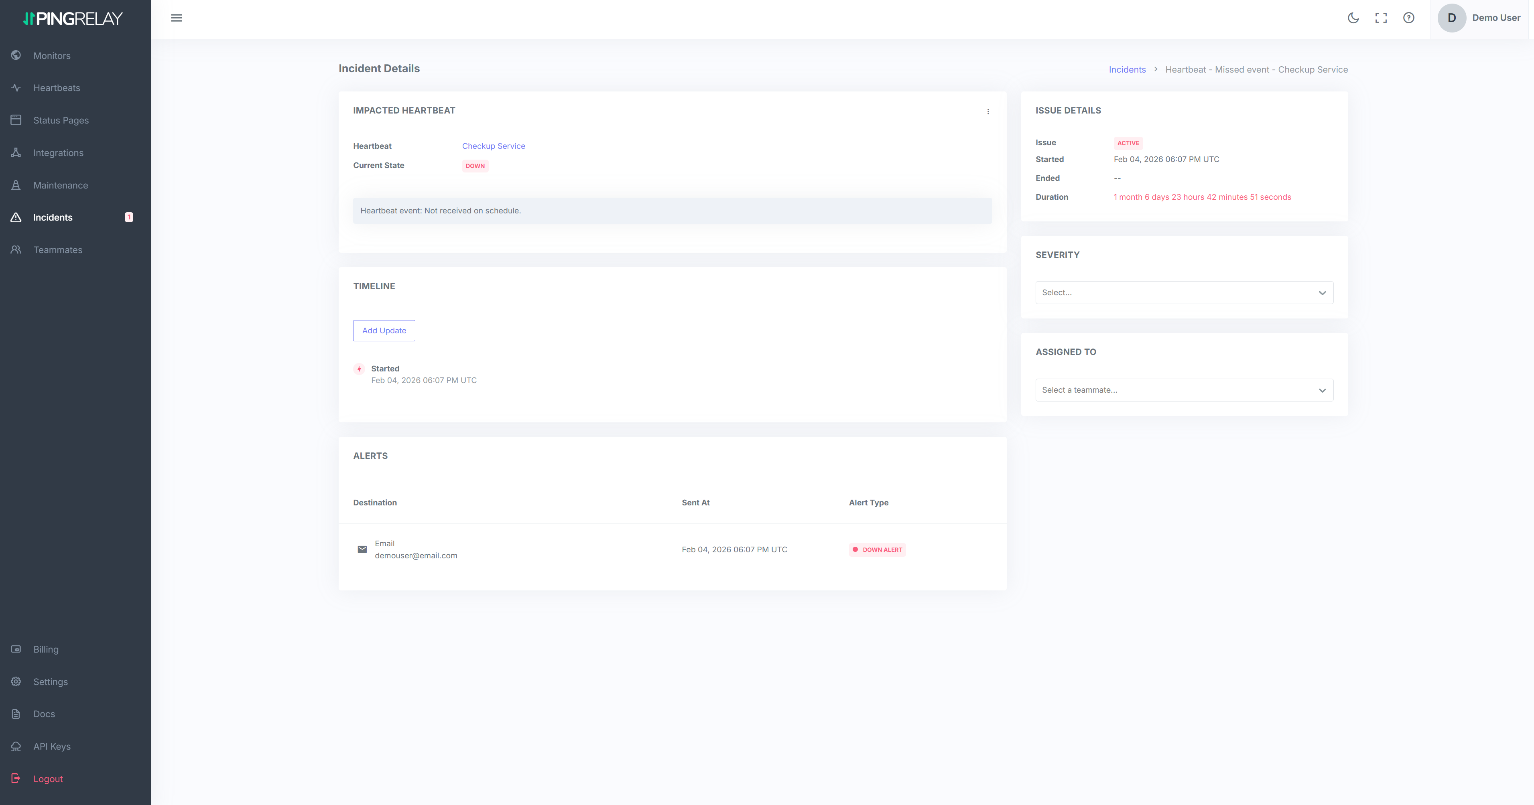This screenshot has height=805, width=1534.
Task: Click the Monitors globe icon
Action: [x=16, y=55]
